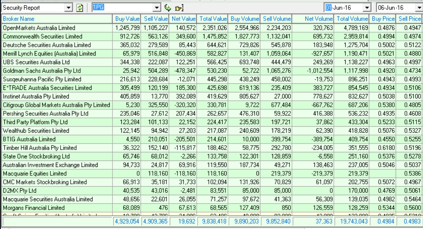Select Timber Hill Australia Pty Limited row
423x229 pixels.
pos(211,148)
